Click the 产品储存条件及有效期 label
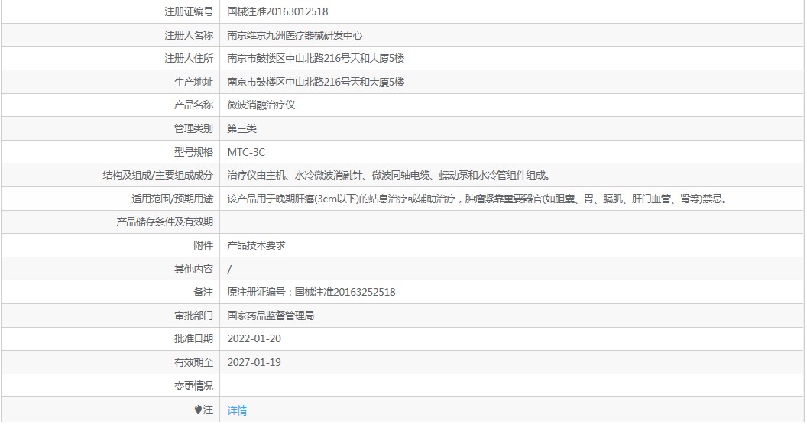The width and height of the screenshot is (807, 424). pyautogui.click(x=164, y=222)
